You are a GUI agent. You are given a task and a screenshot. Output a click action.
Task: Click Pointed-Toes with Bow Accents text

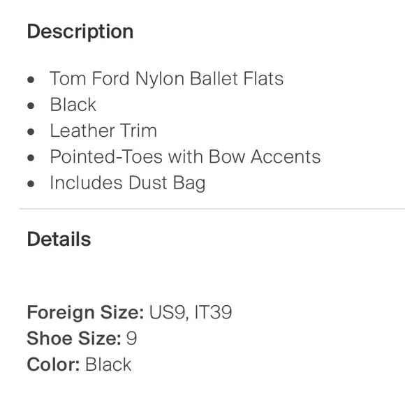(x=185, y=156)
